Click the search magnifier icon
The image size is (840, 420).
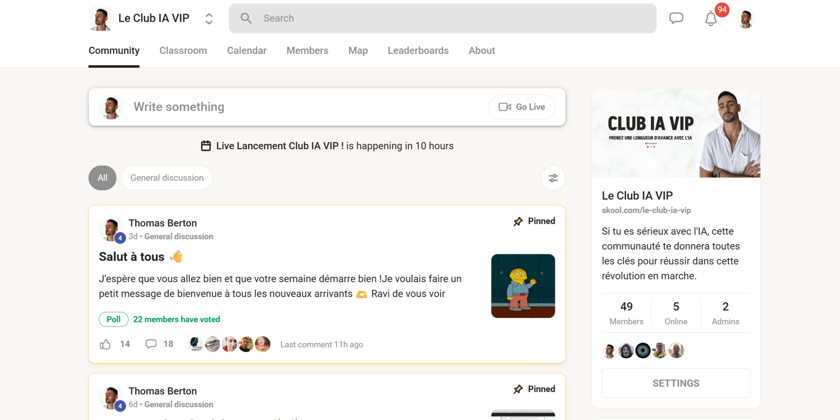pyautogui.click(x=246, y=18)
